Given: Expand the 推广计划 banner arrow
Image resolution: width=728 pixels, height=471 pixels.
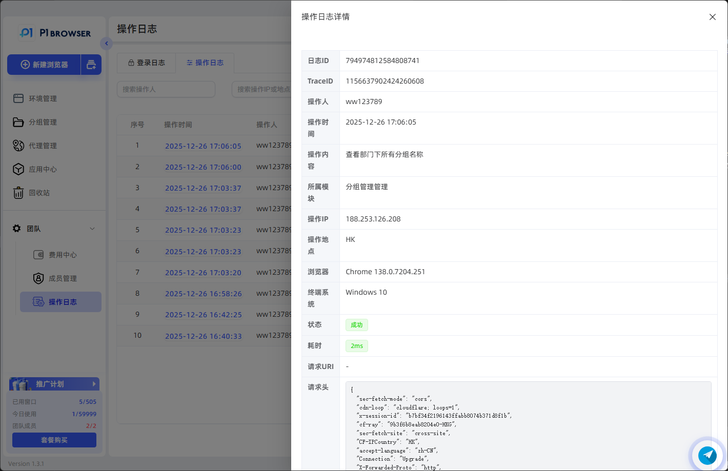Looking at the screenshot, I should pos(94,384).
